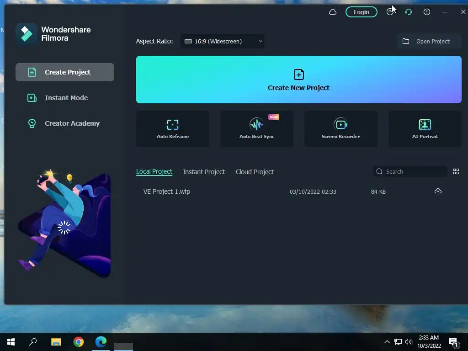
Task: Switch to the Instant Project tab
Action: click(x=204, y=172)
